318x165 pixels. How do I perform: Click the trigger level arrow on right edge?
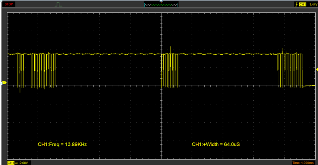pyautogui.click(x=317, y=69)
